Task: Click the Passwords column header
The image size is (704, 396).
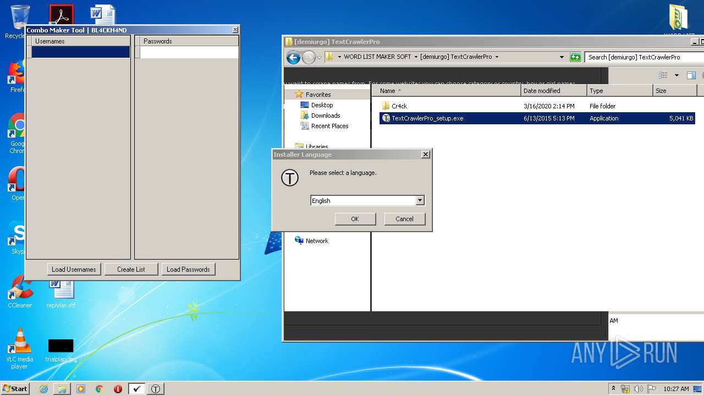Action: click(190, 41)
